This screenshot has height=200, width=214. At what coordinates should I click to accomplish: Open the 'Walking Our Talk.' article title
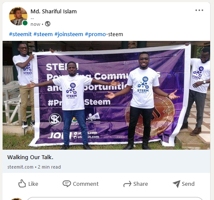[30, 157]
